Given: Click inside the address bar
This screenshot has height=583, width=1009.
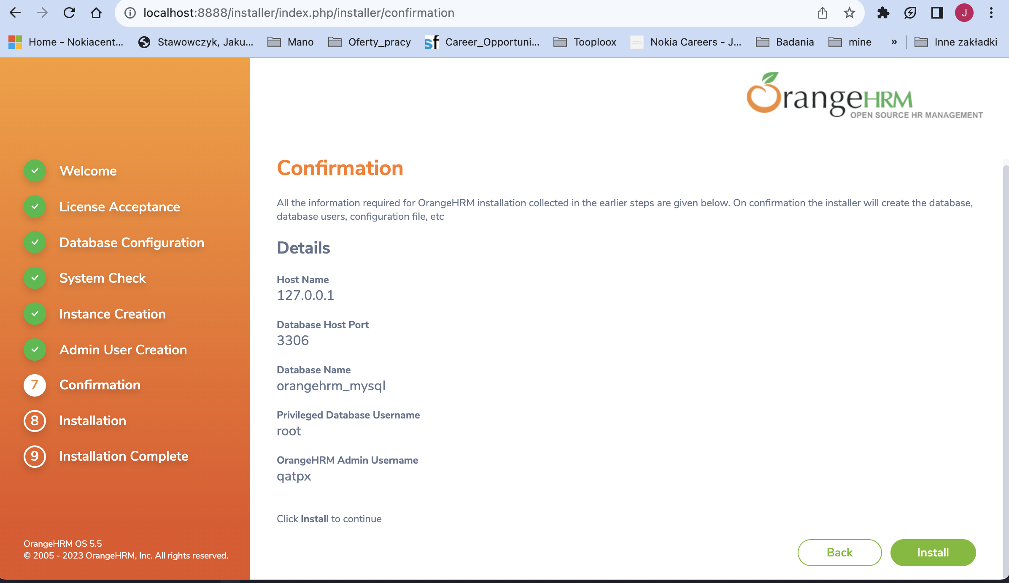Looking at the screenshot, I should click(x=295, y=13).
